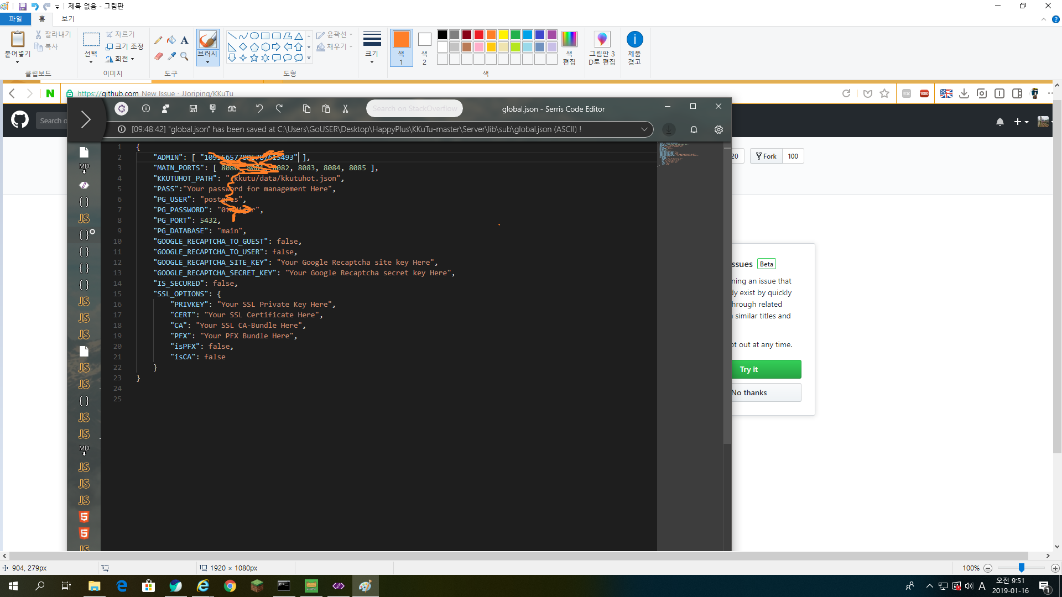This screenshot has height=597, width=1062.
Task: Expand the Select dropdown in Paint
Action: 91,57
